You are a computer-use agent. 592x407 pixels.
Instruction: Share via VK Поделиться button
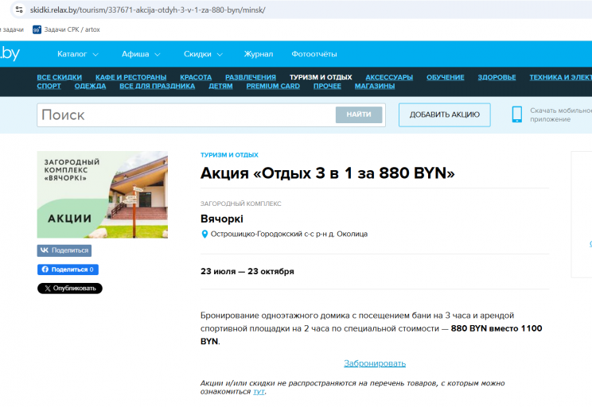pyautogui.click(x=64, y=250)
